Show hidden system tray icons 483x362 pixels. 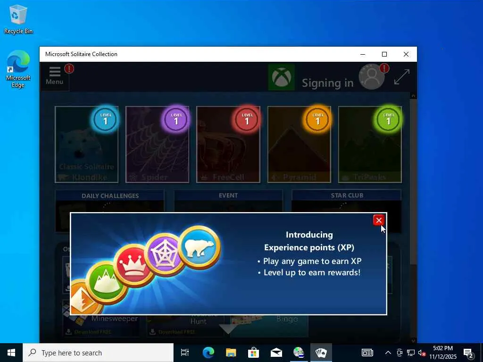388,353
